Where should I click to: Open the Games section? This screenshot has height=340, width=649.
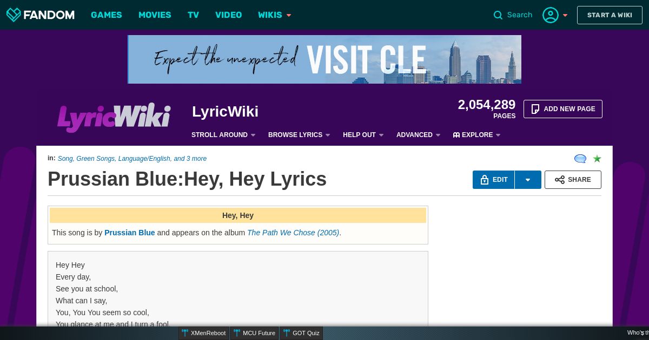click(107, 15)
